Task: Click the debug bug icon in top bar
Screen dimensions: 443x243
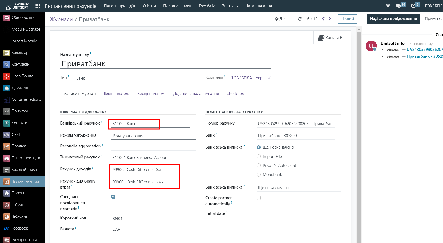Action: point(388,6)
